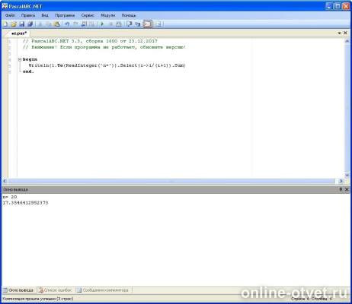Run the program with the green play icon
The width and height of the screenshot is (352, 304).
(102, 24)
